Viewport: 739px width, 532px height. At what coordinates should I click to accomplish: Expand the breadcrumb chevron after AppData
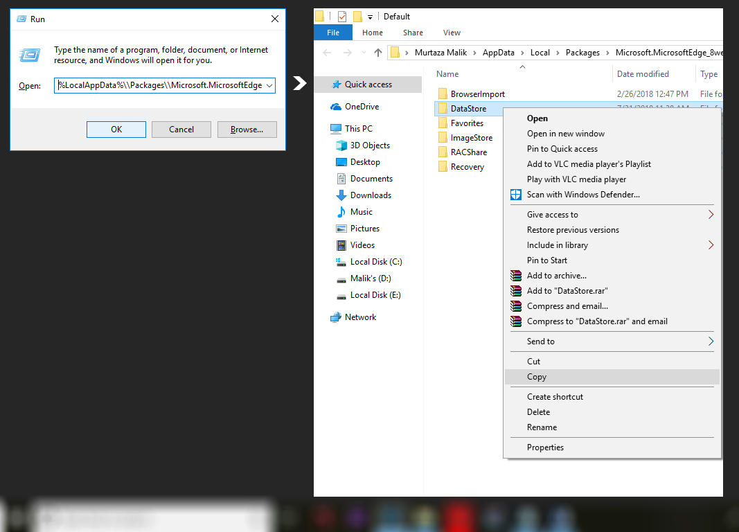coord(522,53)
